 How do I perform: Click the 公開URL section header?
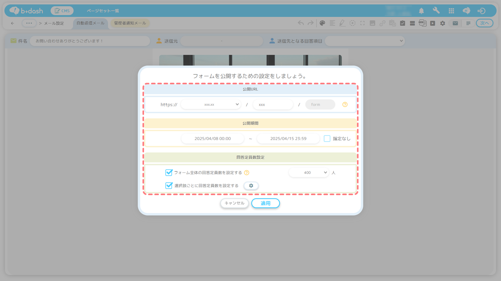[x=250, y=89]
